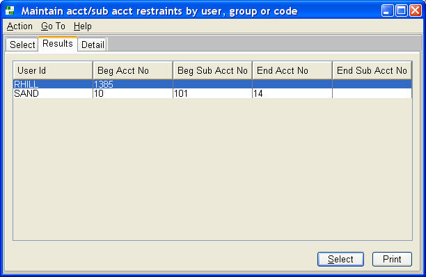The height and width of the screenshot is (277, 426).
Task: Minimize the restraints window
Action: [387, 11]
